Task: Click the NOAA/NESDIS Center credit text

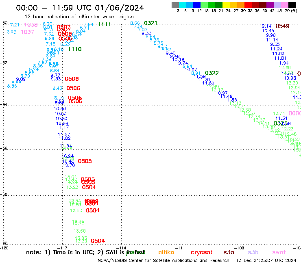Action: pyautogui.click(x=164, y=260)
